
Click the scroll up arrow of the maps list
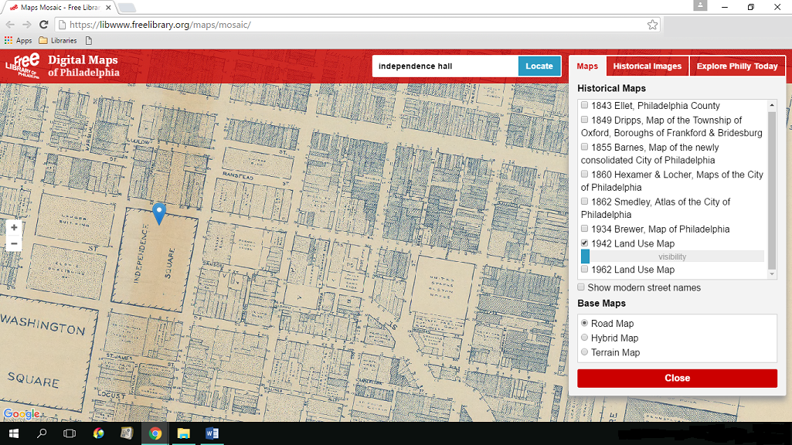772,105
